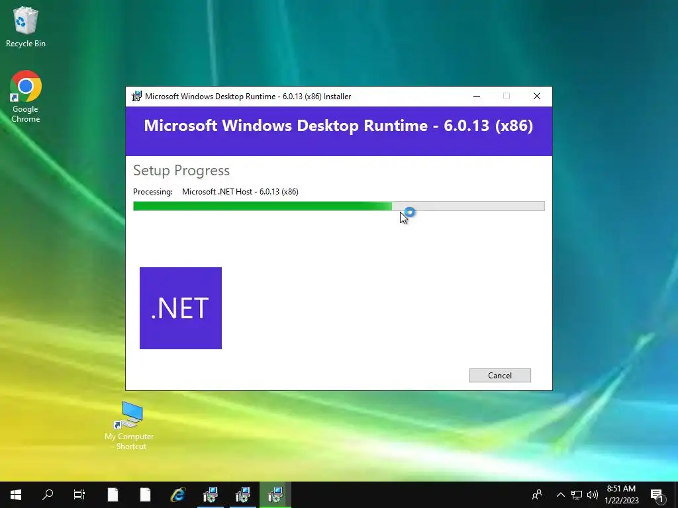Viewport: 678px width, 508px height.
Task: Select the Google Chrome desktop shortcut
Action: tap(26, 97)
